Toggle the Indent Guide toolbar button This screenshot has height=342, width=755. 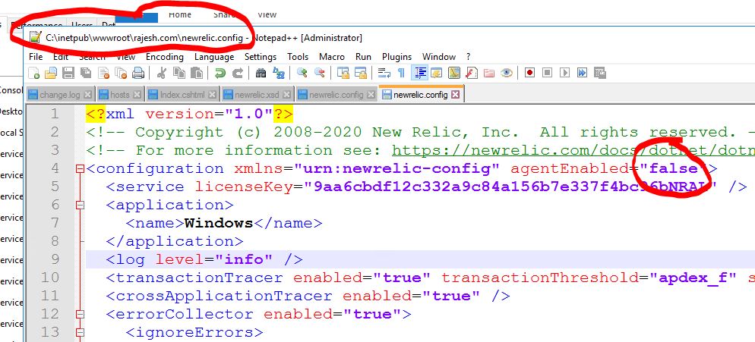(419, 74)
